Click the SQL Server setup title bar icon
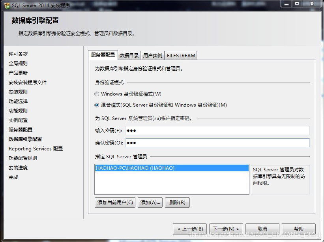The width and height of the screenshot is (324, 242). (7, 5)
